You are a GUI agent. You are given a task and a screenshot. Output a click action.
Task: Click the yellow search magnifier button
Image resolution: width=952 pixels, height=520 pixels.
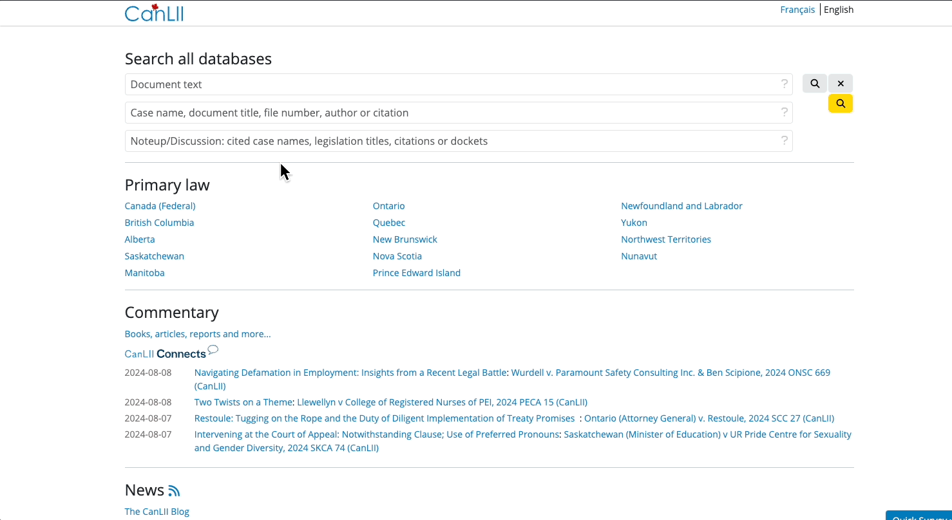(x=841, y=104)
